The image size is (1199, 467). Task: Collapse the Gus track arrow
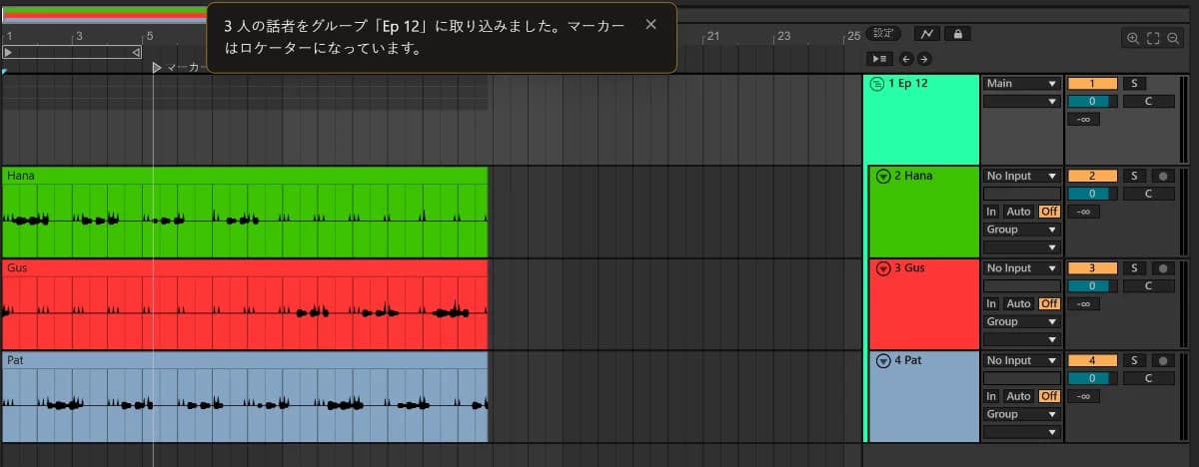click(x=882, y=268)
